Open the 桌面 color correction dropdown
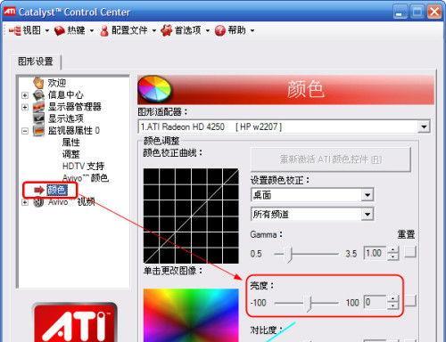Screen dimensions: 446x342 [368, 195]
